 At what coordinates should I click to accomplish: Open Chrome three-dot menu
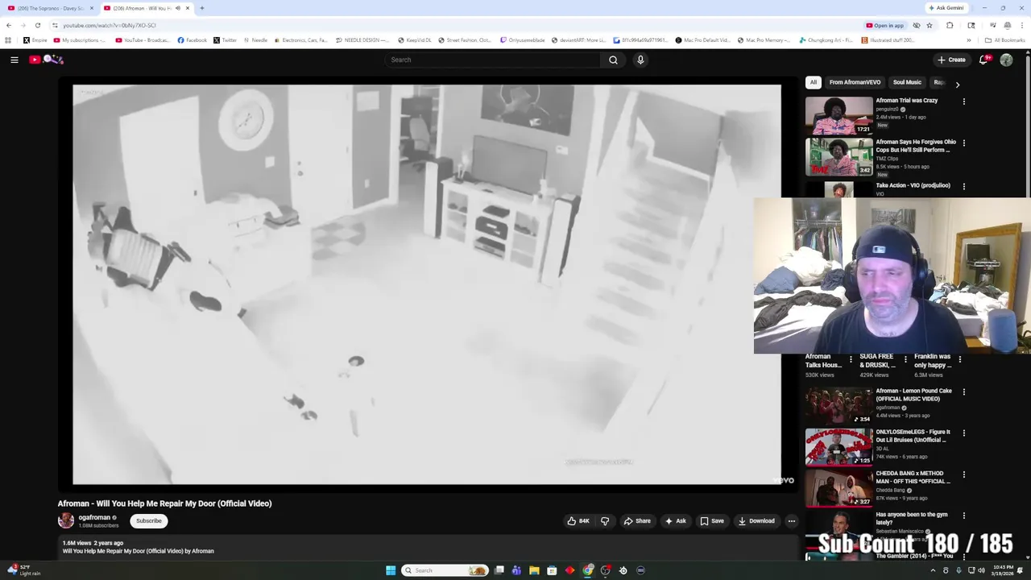point(1022,25)
